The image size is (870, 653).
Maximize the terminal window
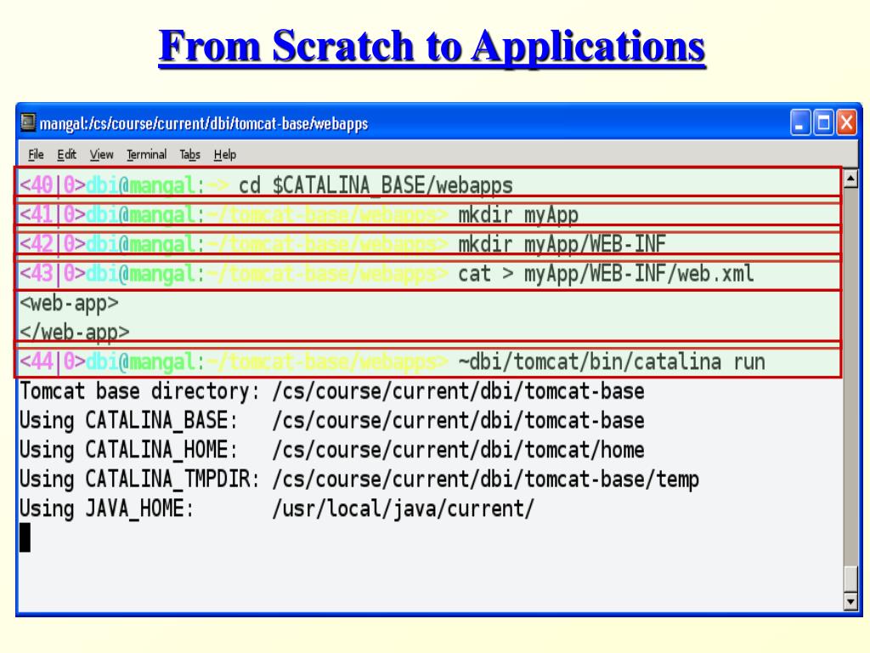(823, 122)
